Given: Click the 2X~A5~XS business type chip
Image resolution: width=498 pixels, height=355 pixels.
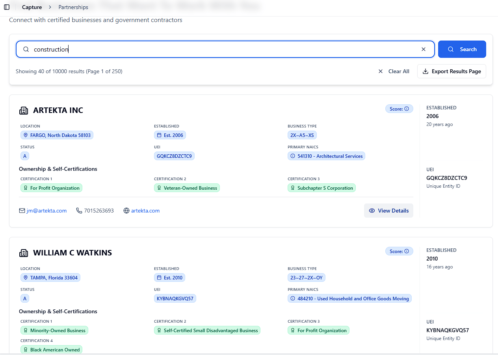Looking at the screenshot, I should point(302,135).
